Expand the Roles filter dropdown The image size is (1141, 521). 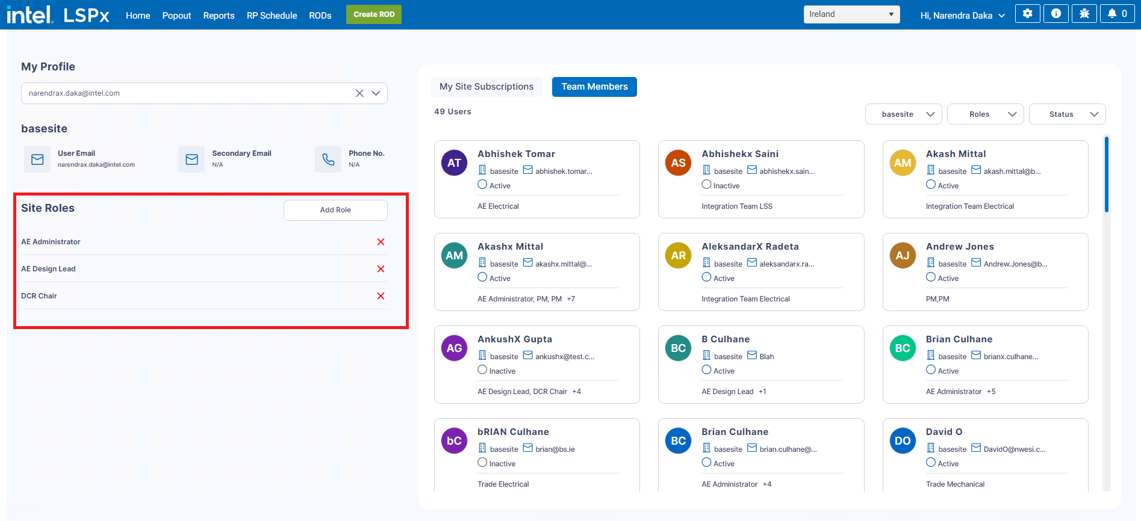pyautogui.click(x=985, y=114)
